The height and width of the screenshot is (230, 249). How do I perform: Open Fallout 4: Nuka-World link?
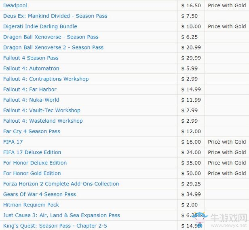(31, 100)
